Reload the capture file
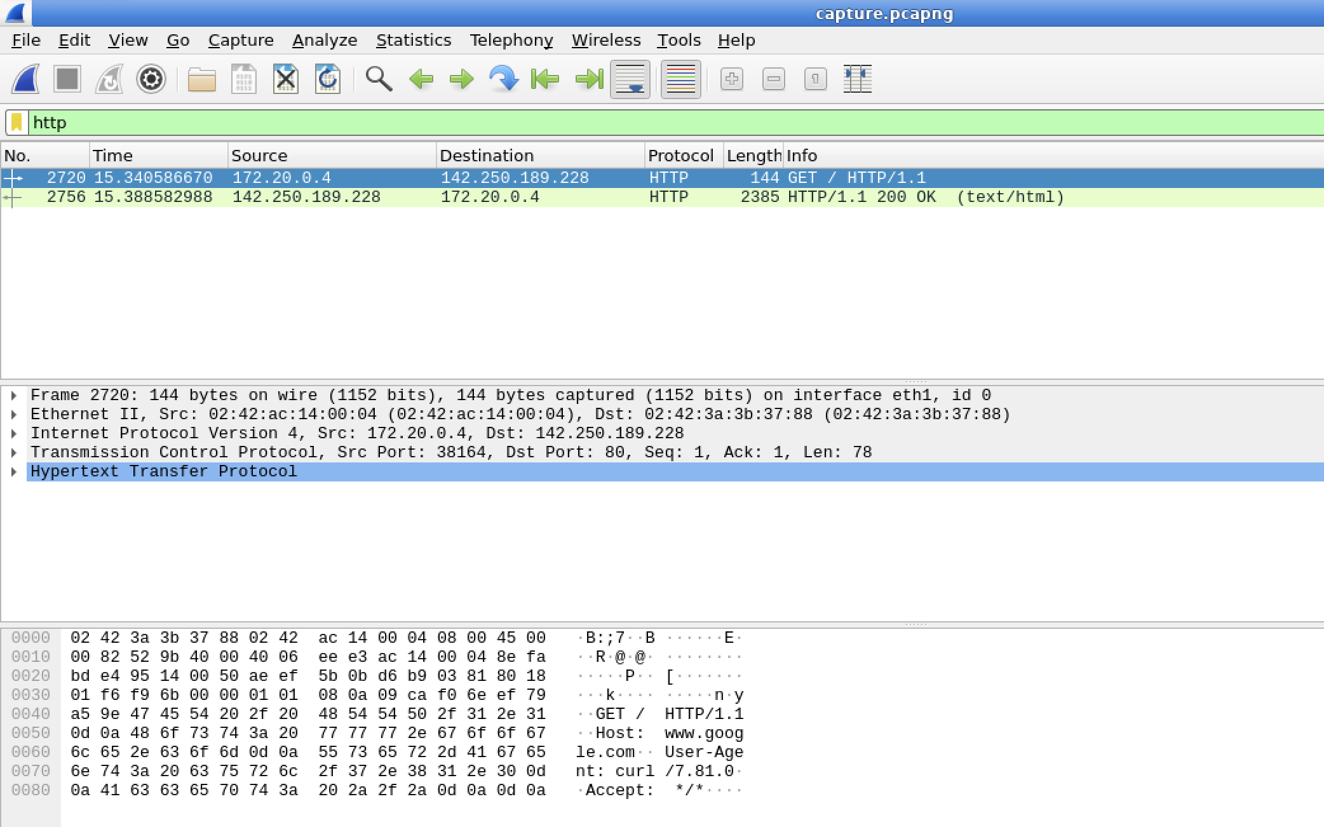Image resolution: width=1324 pixels, height=827 pixels. (x=328, y=79)
